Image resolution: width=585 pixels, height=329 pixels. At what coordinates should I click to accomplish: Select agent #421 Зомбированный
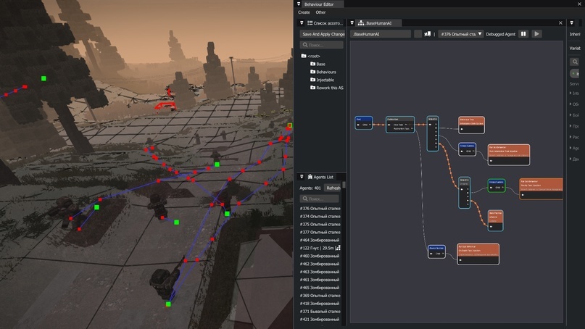point(320,320)
